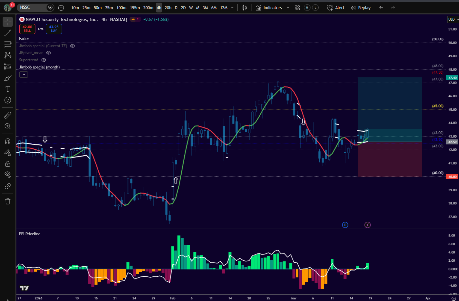
Task: Open the emoji icons tool
Action: (8, 100)
